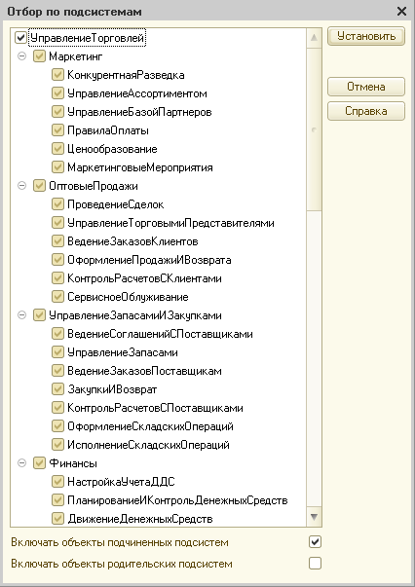The height and width of the screenshot is (587, 415).
Task: Click the Установить button
Action: [x=366, y=36]
